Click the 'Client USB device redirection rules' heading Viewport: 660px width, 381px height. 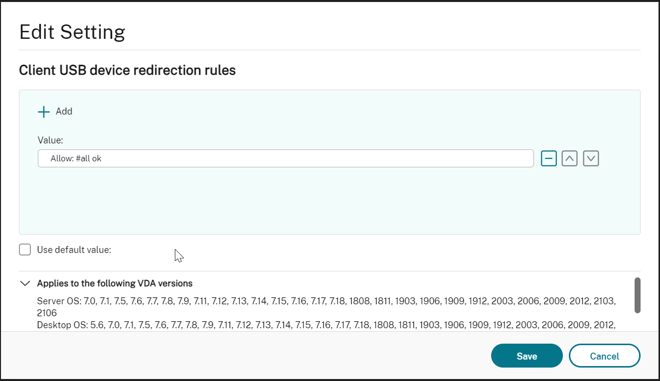(x=127, y=71)
